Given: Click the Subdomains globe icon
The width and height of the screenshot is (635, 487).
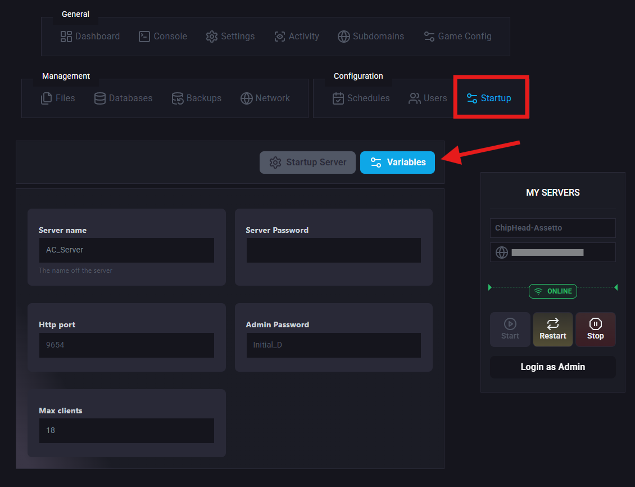Looking at the screenshot, I should pos(344,37).
